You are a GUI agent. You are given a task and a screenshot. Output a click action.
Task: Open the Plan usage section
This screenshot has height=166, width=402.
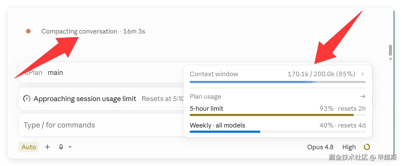pos(205,97)
